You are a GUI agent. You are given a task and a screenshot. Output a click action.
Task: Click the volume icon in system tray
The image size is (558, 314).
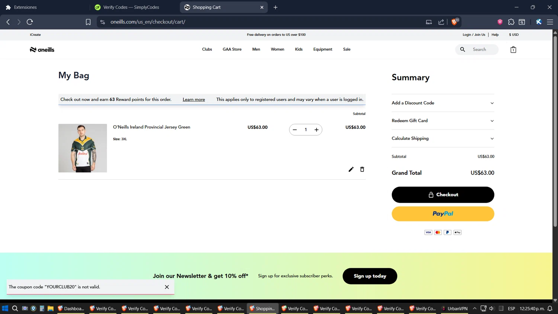pyautogui.click(x=491, y=308)
